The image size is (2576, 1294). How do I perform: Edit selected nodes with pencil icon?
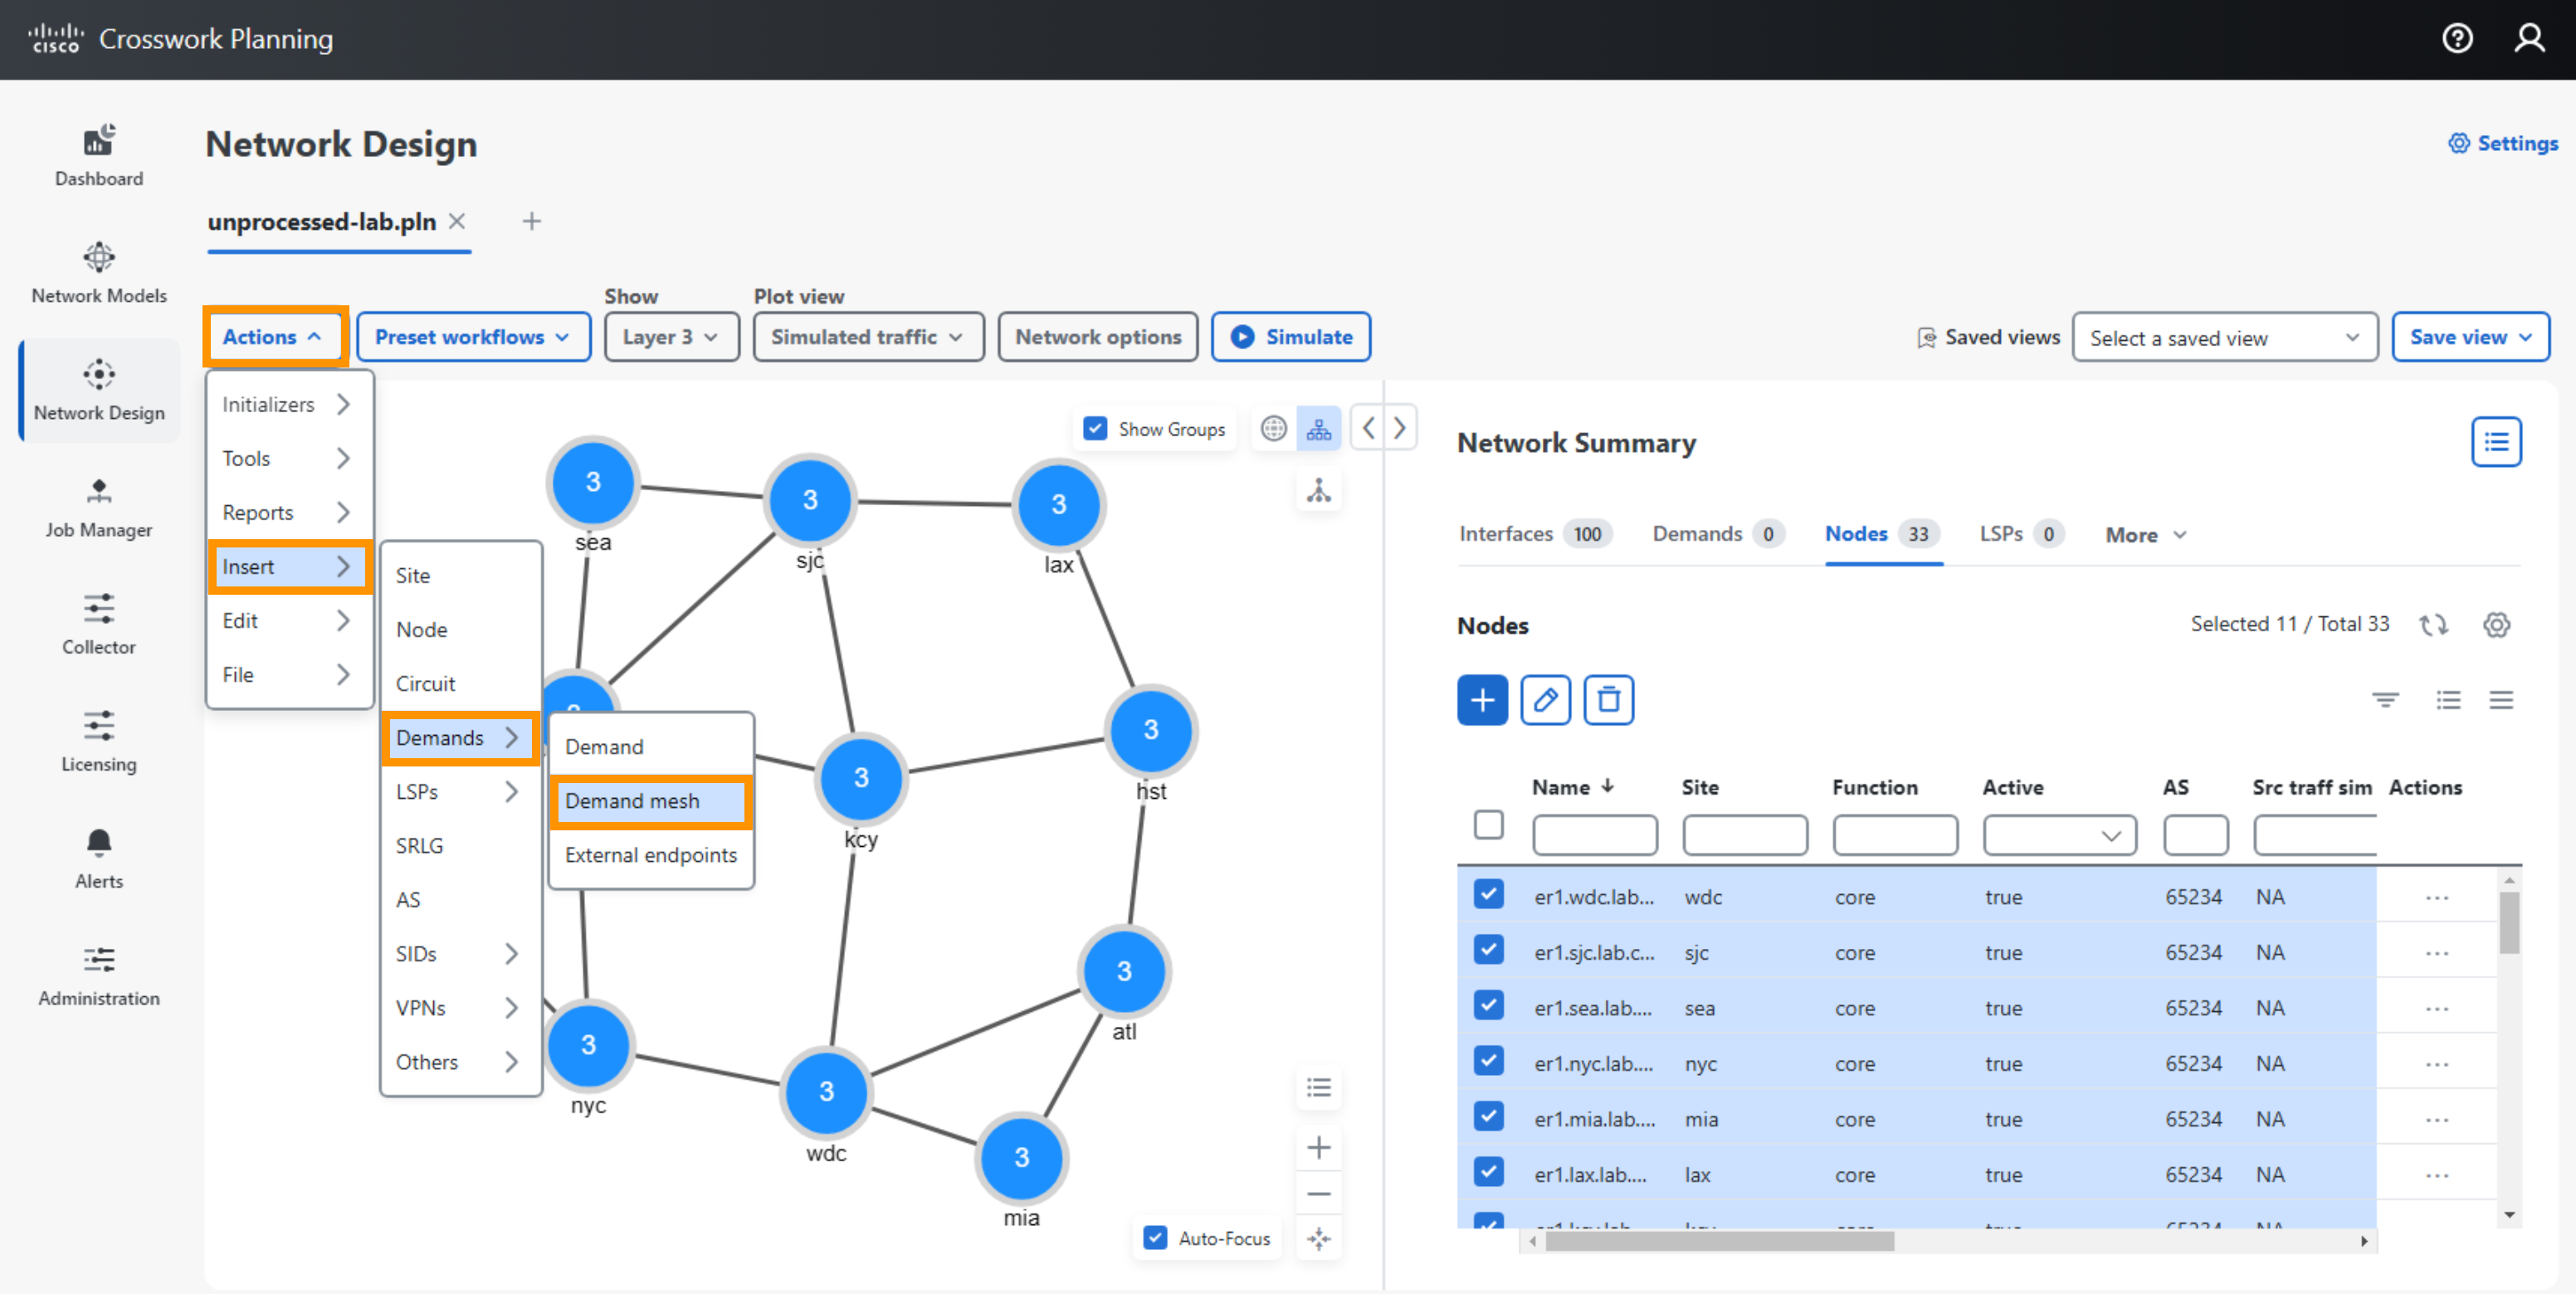point(1545,699)
